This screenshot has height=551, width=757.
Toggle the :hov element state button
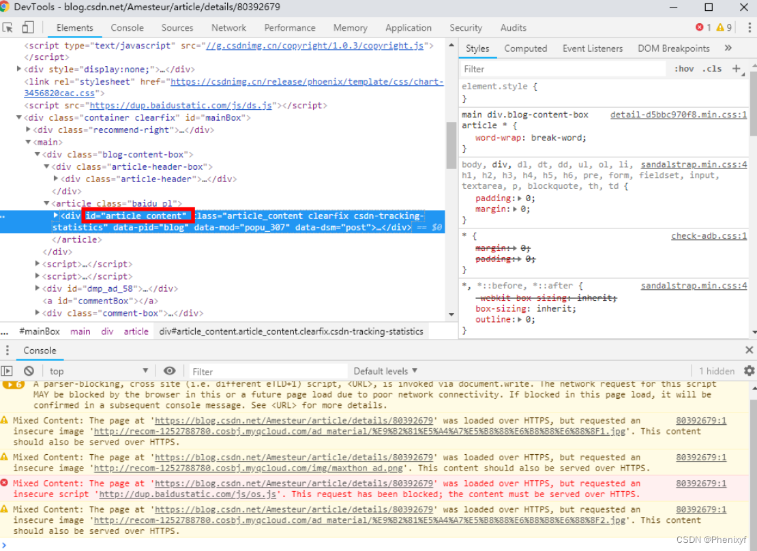tap(683, 69)
